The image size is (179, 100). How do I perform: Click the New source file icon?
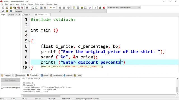click(x=3, y=7)
